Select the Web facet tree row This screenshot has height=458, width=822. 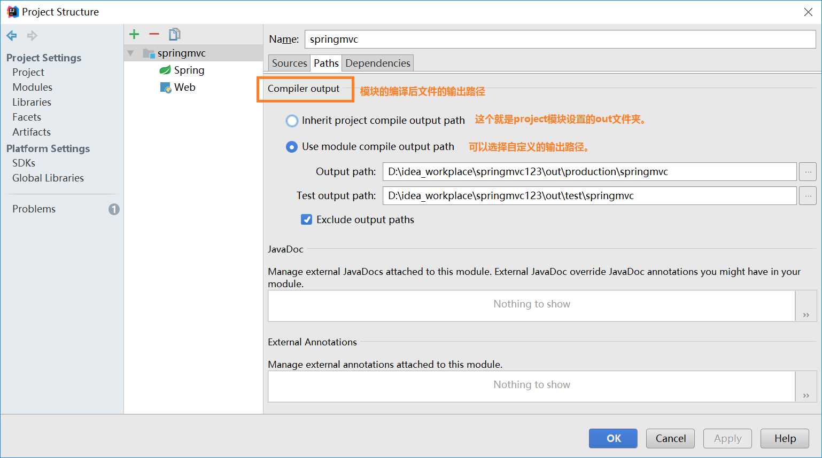pos(193,87)
